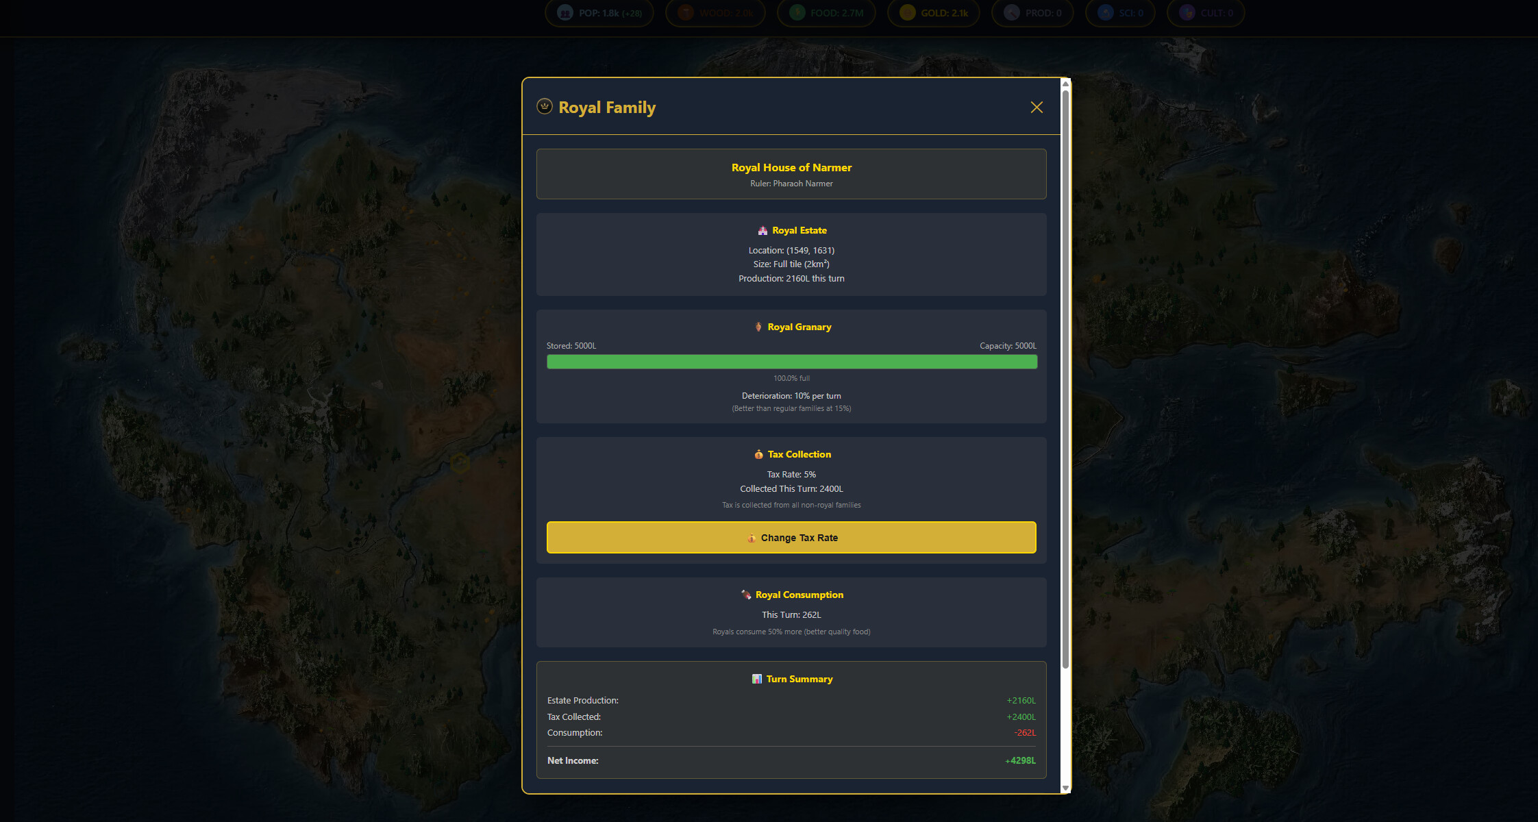Click the CULT culture icon
Image resolution: width=1538 pixels, height=822 pixels.
[1187, 12]
